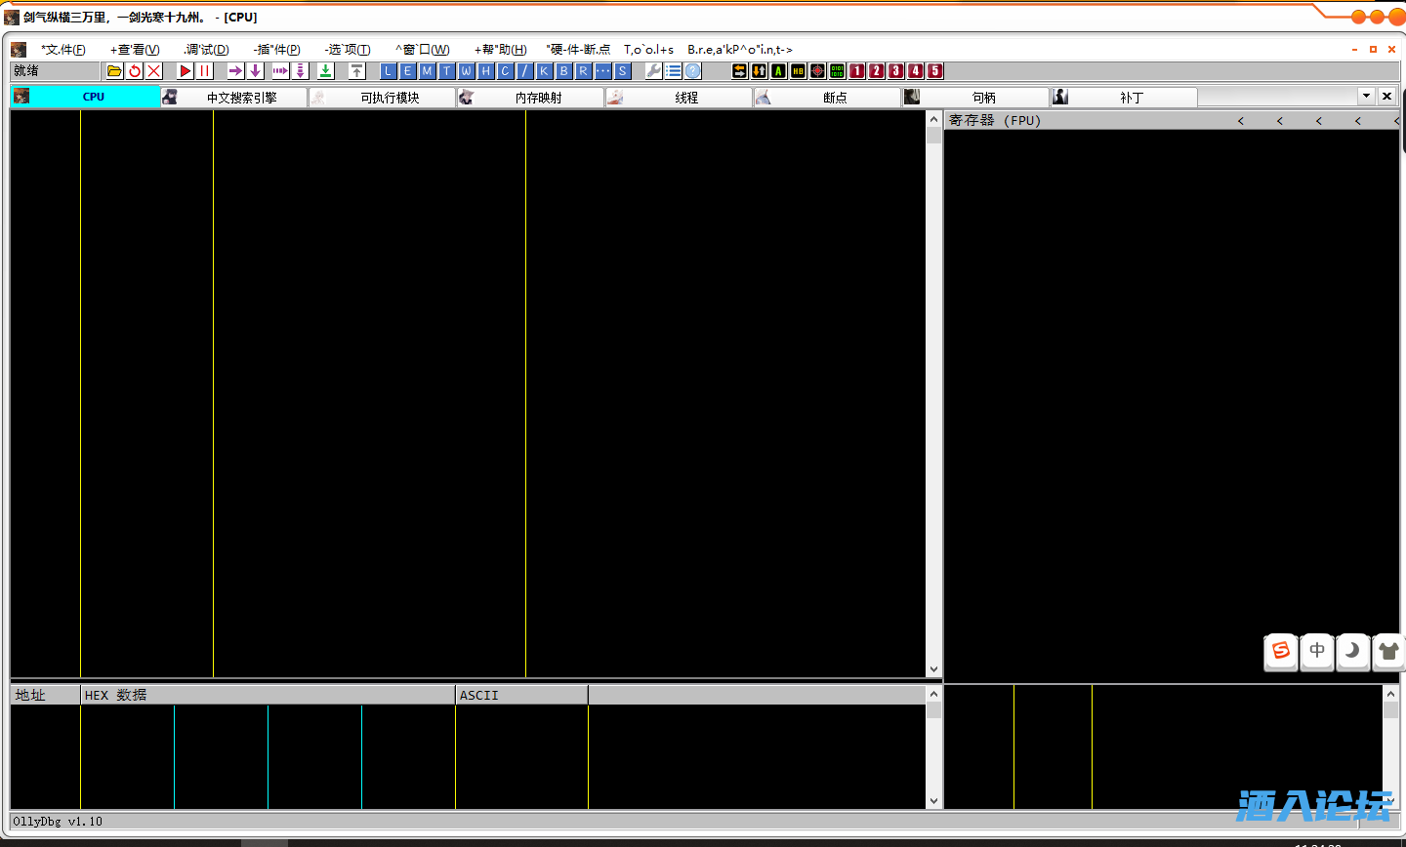Click the HEX 数据 column header
This screenshot has height=847, width=1406.
click(115, 695)
